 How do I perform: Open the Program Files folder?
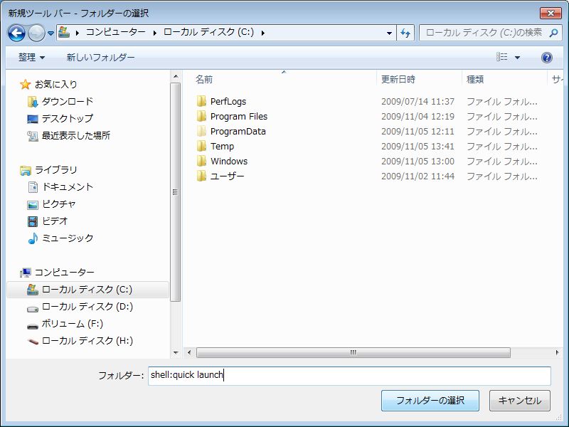(x=238, y=117)
